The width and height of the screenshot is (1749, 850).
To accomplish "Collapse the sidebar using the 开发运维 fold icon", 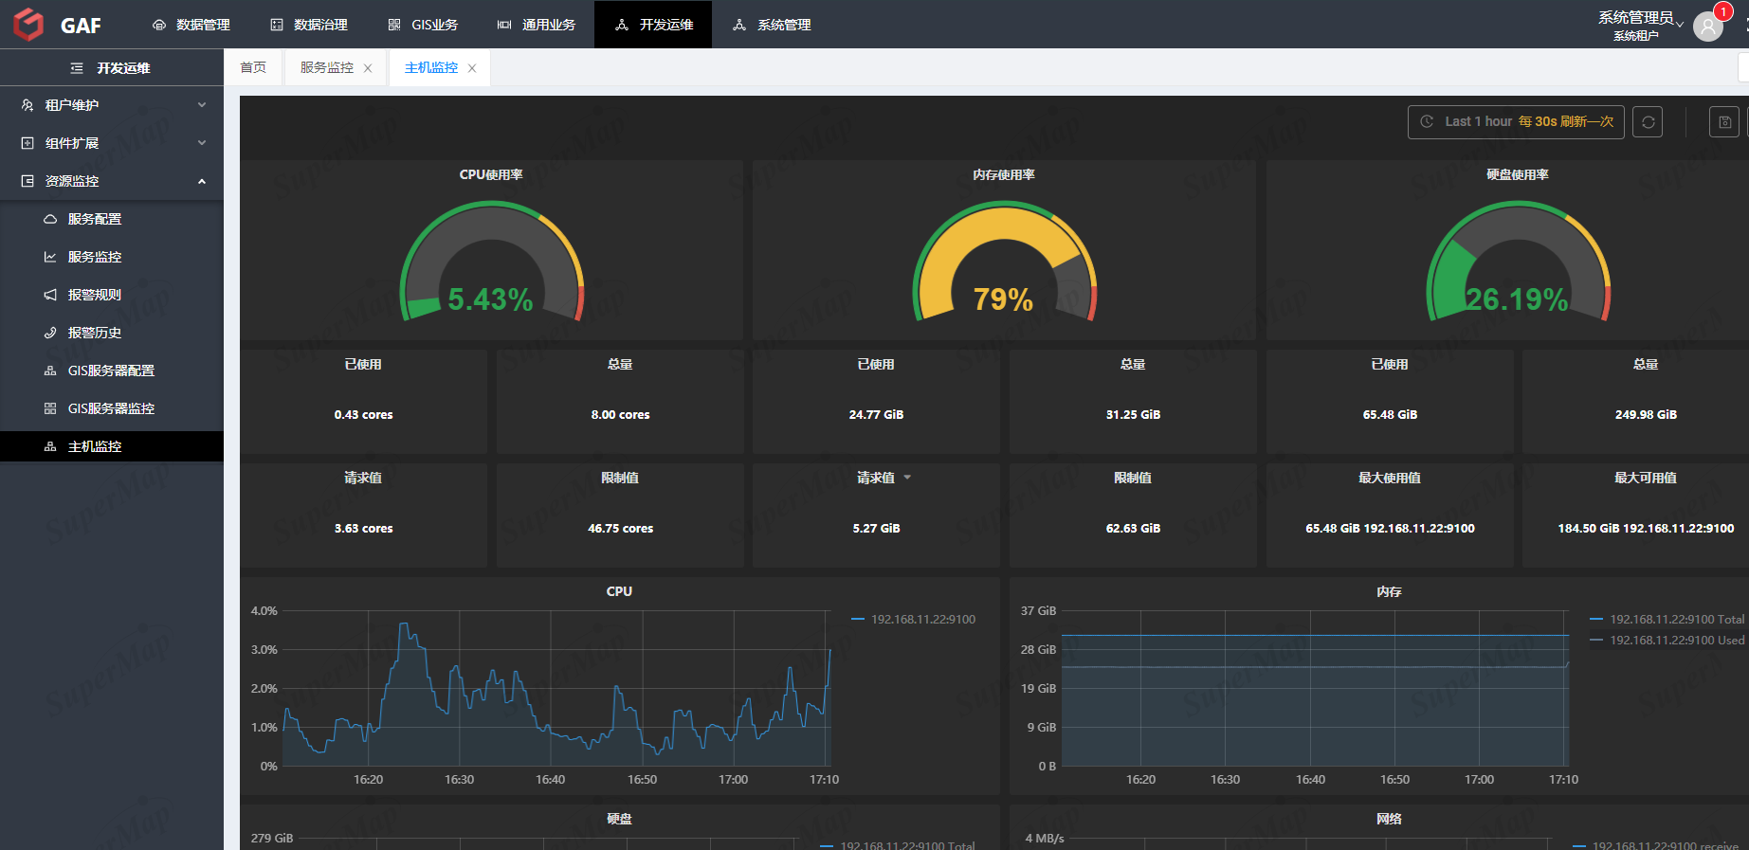I will [77, 68].
